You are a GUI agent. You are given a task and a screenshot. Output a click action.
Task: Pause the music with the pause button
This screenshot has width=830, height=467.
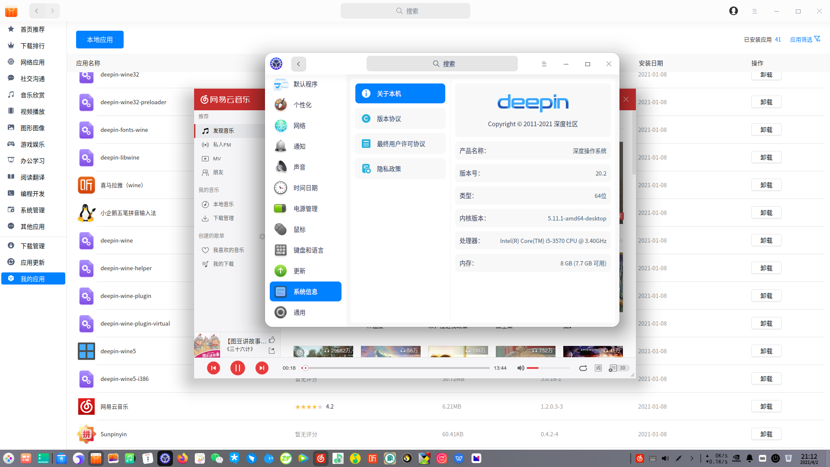point(237,368)
